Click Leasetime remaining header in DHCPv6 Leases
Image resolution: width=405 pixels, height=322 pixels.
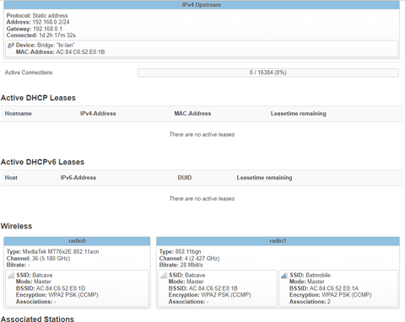coord(264,178)
